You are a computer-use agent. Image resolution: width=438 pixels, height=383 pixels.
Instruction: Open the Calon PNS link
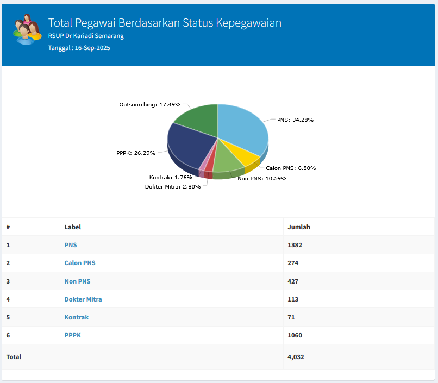point(80,263)
